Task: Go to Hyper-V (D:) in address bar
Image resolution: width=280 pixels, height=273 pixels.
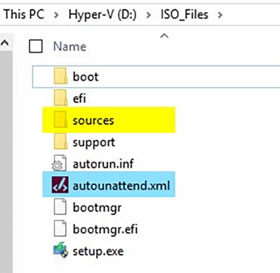Action: pos(103,14)
